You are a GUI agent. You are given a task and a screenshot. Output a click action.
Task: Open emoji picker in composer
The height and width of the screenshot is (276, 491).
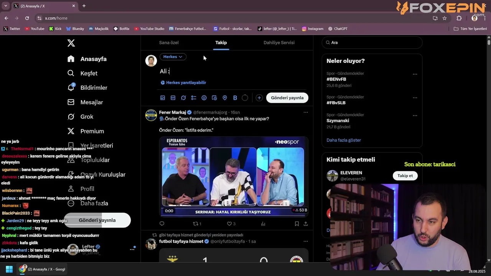click(204, 98)
